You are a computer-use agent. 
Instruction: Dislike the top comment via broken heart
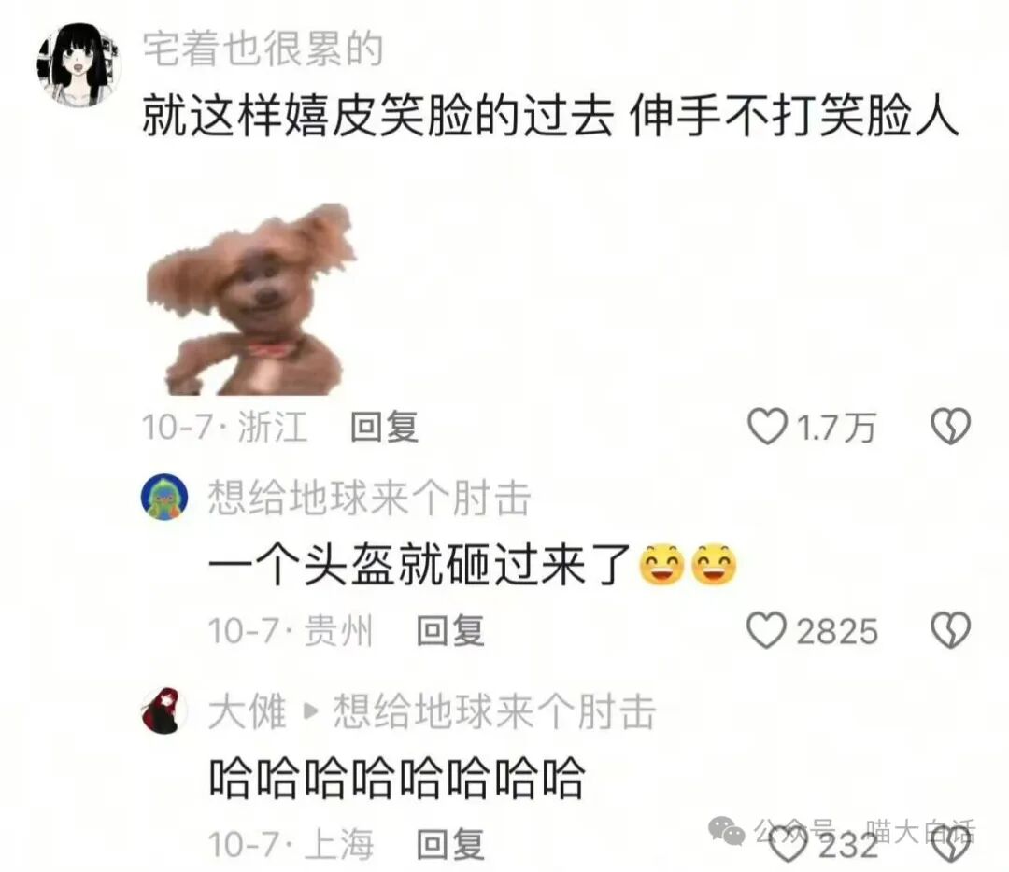pyautogui.click(x=950, y=427)
